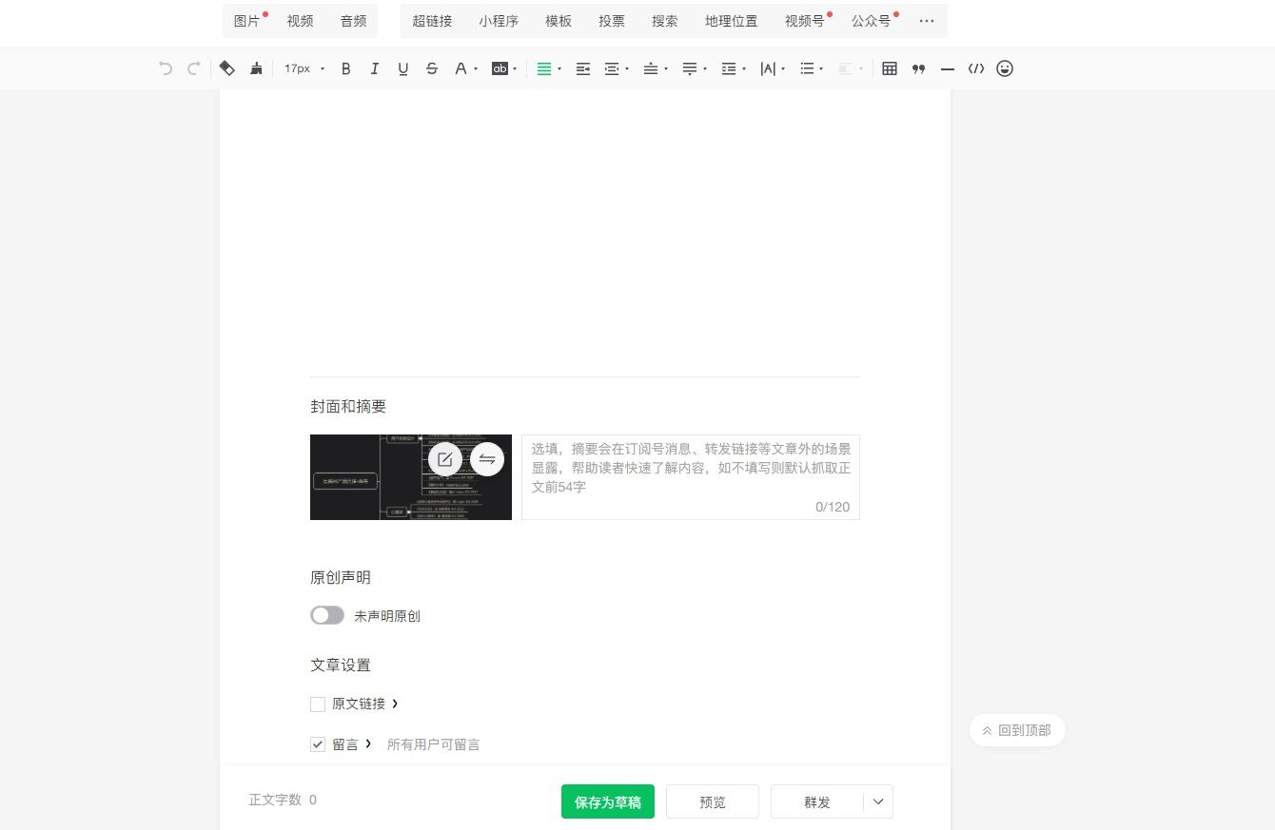
Task: Open the 图片 insert menu
Action: (x=246, y=21)
